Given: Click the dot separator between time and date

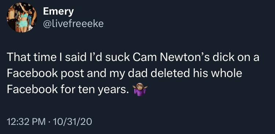Looking at the screenshot, I should pos(49,122).
